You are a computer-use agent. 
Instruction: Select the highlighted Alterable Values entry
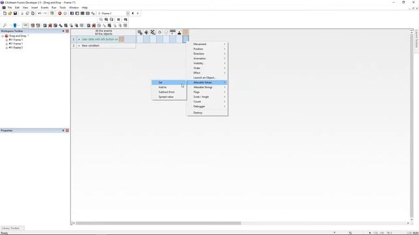coord(208,82)
